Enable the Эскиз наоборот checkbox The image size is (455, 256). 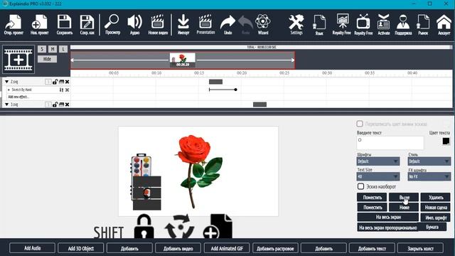(360, 186)
